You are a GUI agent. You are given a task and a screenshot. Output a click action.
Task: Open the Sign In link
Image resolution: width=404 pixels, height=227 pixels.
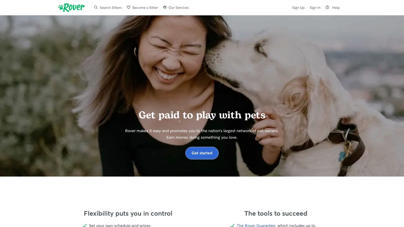[x=315, y=8]
